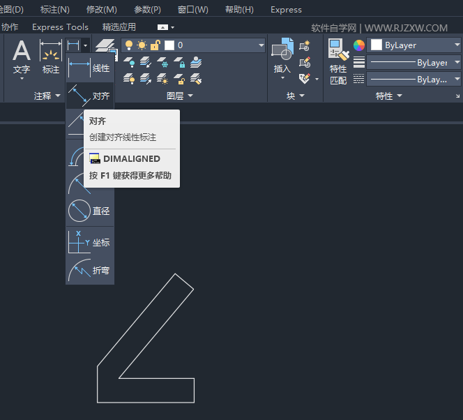The height and width of the screenshot is (420, 463).
Task: Click the Match Layer brush icon
Action: pyautogui.click(x=196, y=79)
